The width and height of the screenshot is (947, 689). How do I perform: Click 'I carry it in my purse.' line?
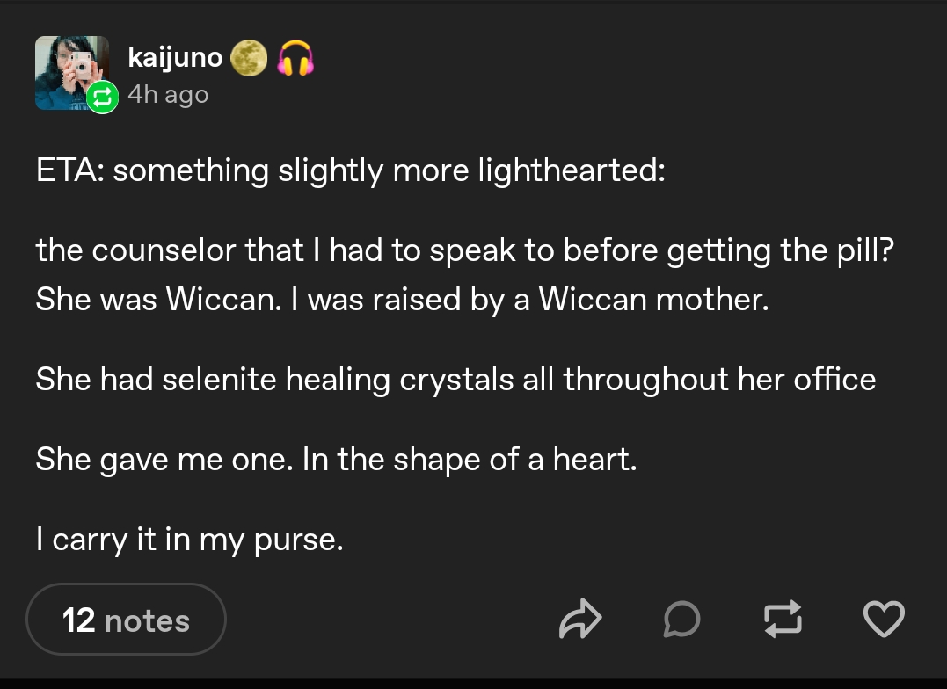coord(189,540)
